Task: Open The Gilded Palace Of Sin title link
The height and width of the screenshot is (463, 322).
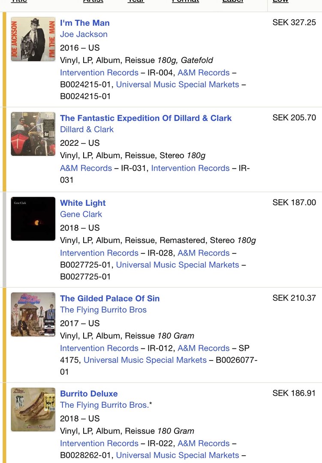Action: click(x=110, y=298)
